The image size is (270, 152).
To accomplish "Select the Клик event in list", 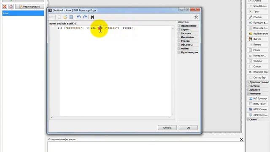I will tap(23, 13).
